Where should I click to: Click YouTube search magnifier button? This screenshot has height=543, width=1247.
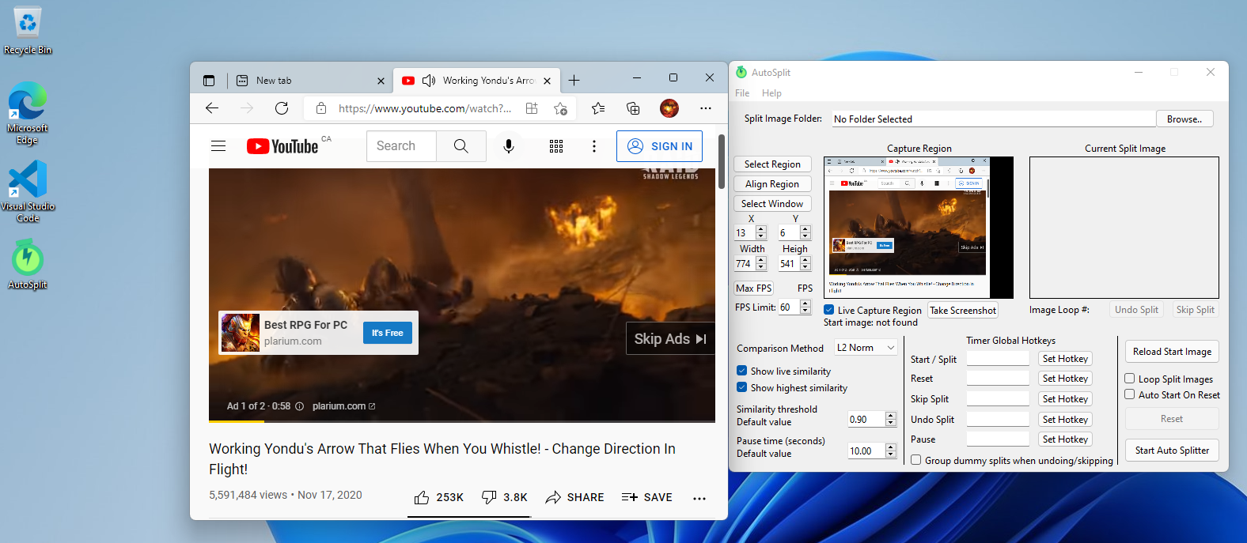pyautogui.click(x=461, y=146)
